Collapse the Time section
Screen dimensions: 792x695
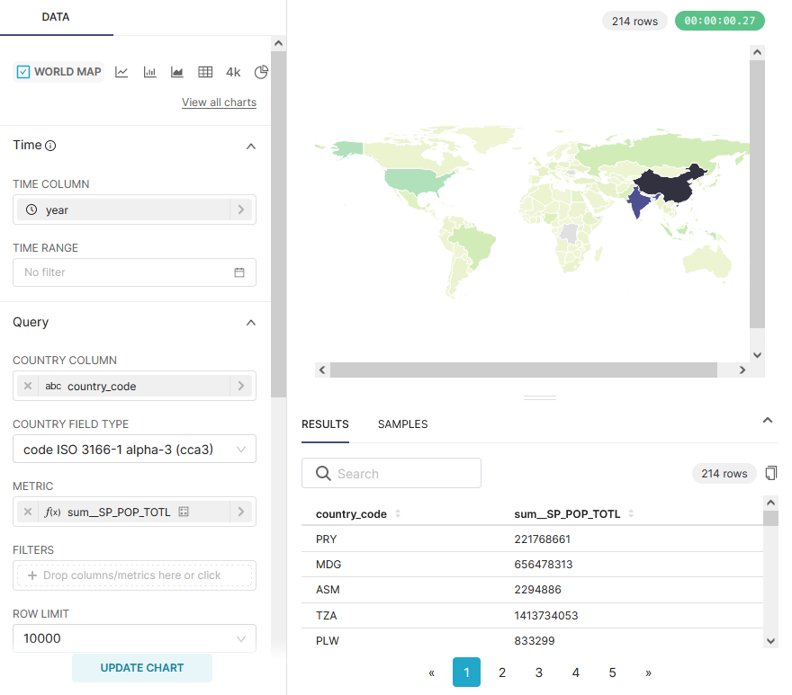(251, 146)
